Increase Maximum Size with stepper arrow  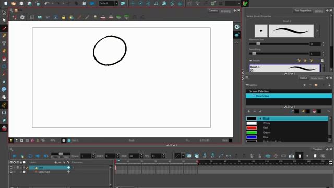[323, 43]
